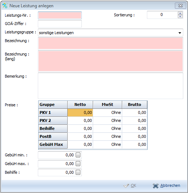
Task: Click the Bemerkung text area
Action: tap(111, 86)
